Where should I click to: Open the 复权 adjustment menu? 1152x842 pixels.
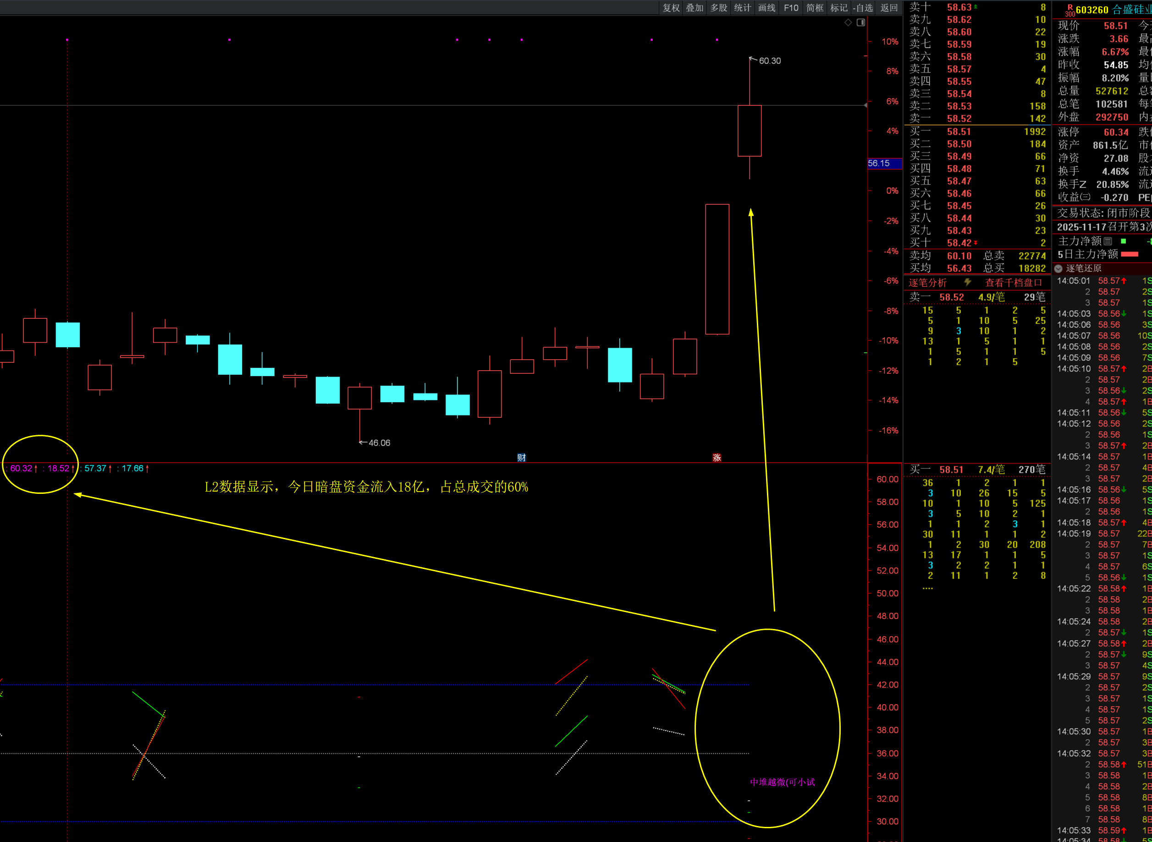pyautogui.click(x=671, y=8)
